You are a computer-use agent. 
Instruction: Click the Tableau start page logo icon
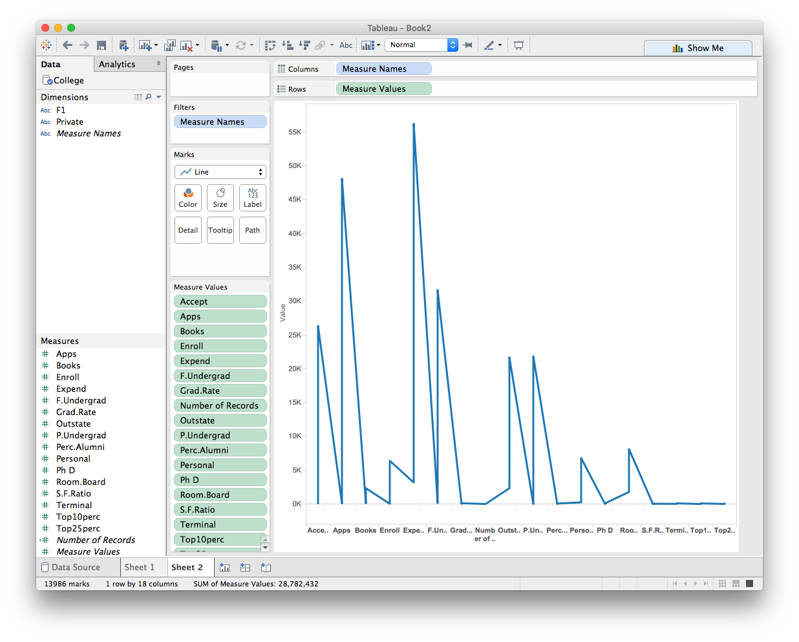point(47,45)
